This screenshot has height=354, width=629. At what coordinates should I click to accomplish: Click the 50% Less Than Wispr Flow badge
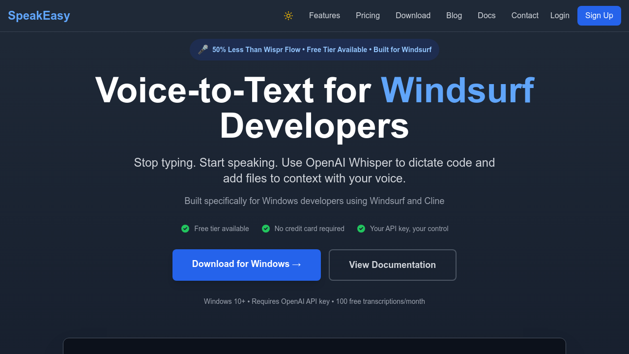(x=321, y=50)
